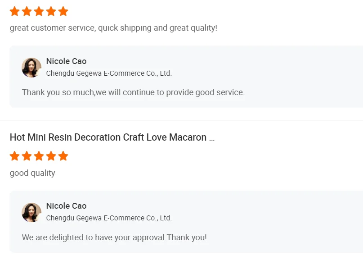
Task: Click the "We are delighted to have your approval" reply text
Action: 114,237
